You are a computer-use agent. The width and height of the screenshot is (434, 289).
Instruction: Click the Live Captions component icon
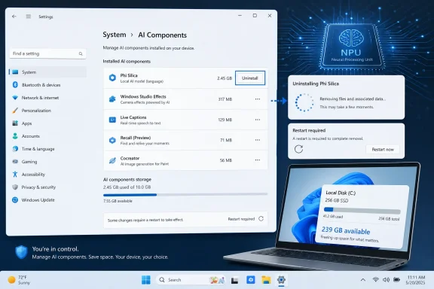112,120
